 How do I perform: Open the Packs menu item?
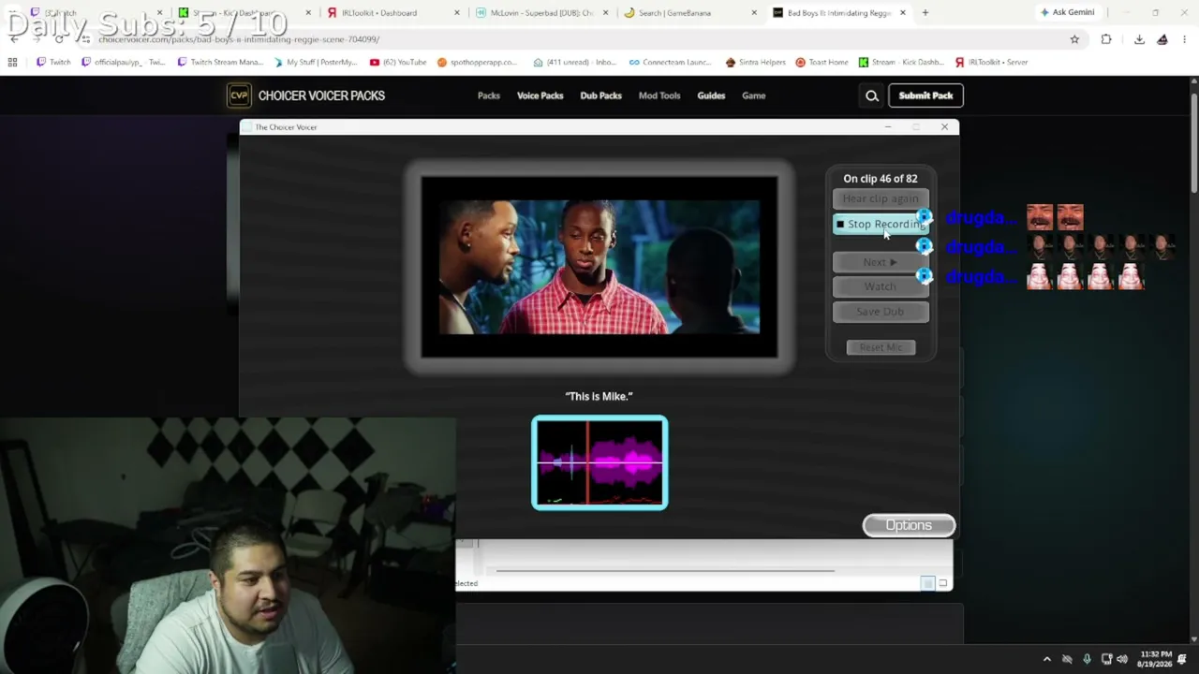(x=489, y=95)
